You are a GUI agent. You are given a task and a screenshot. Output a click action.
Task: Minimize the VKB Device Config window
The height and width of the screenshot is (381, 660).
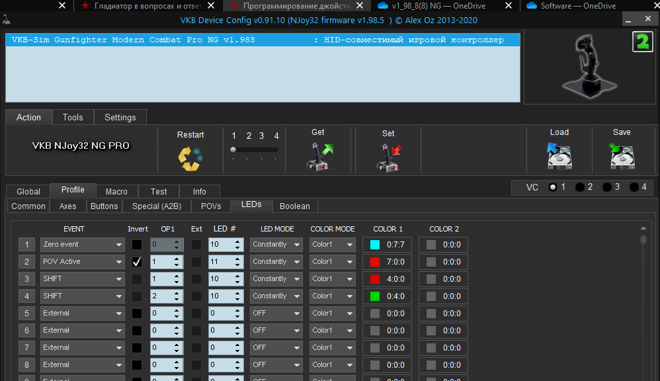pos(628,20)
